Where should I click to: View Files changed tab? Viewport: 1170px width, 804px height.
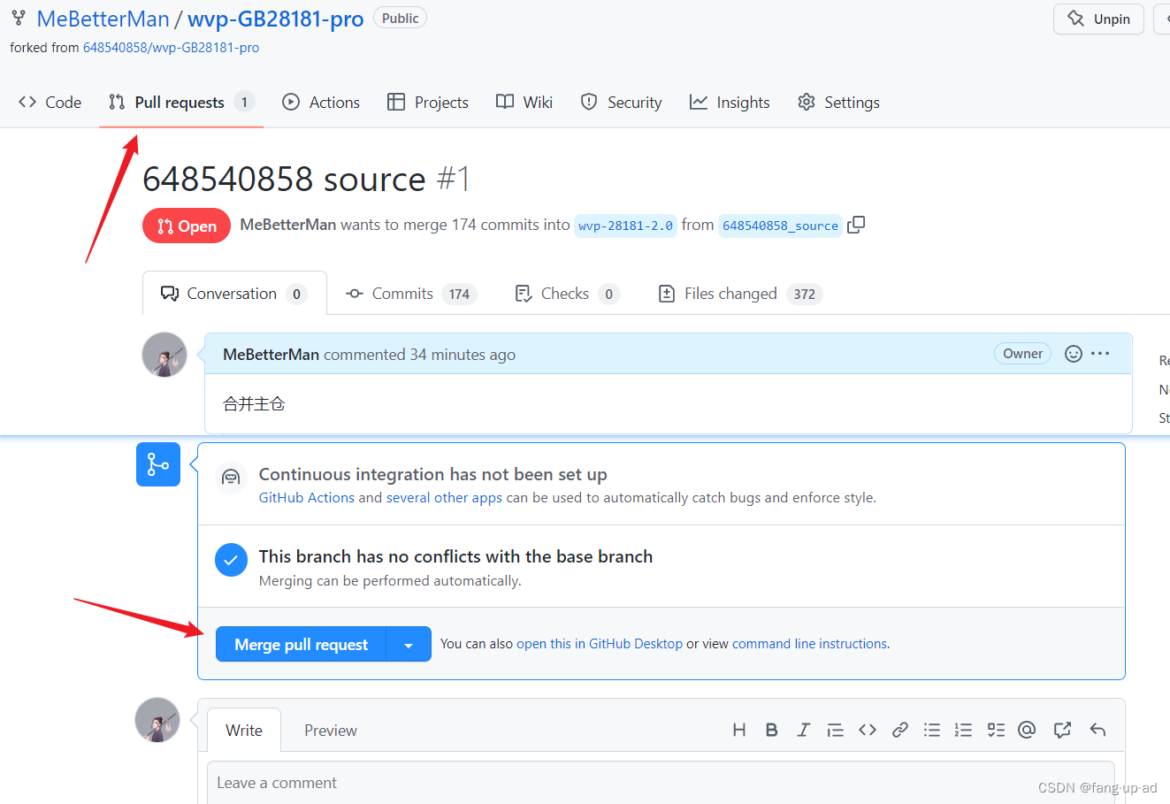click(740, 294)
